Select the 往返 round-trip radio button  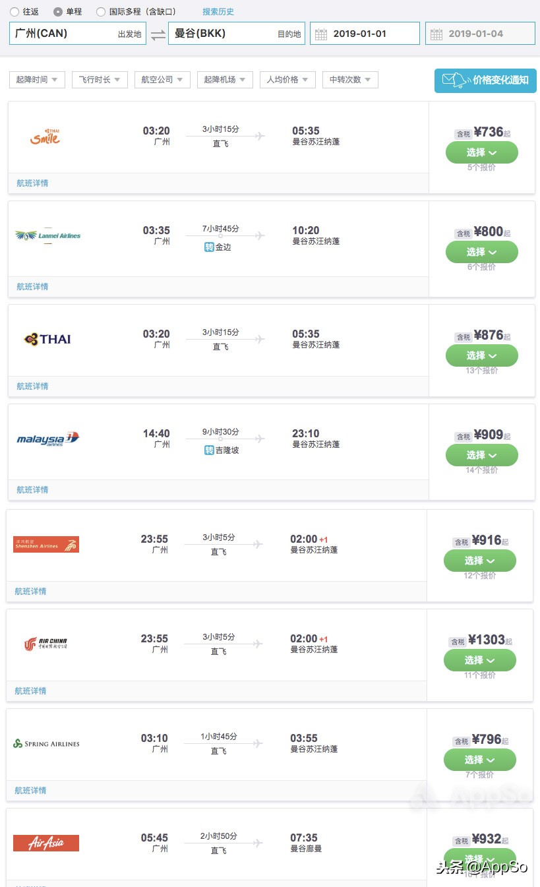pos(14,11)
